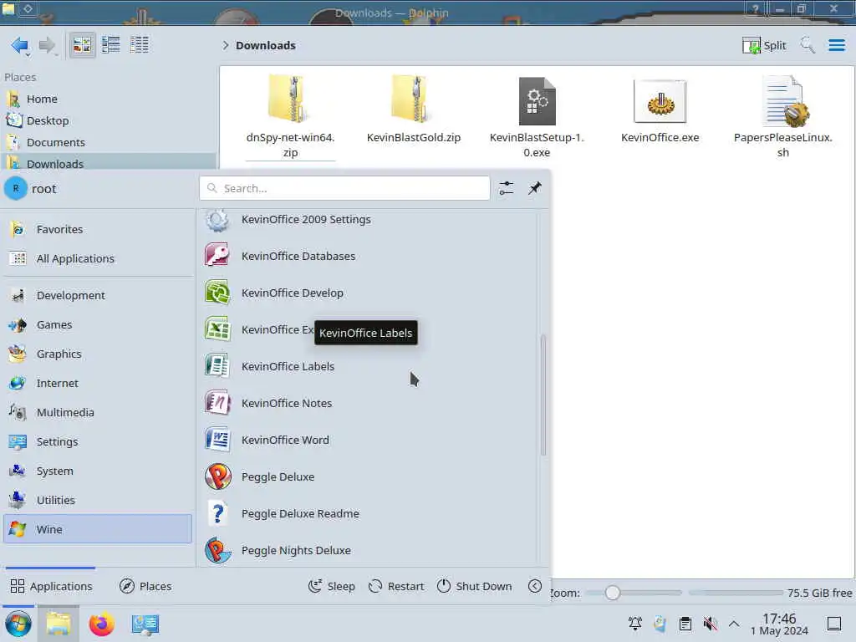
Task: Open the start menu launcher button
Action: pyautogui.click(x=18, y=624)
